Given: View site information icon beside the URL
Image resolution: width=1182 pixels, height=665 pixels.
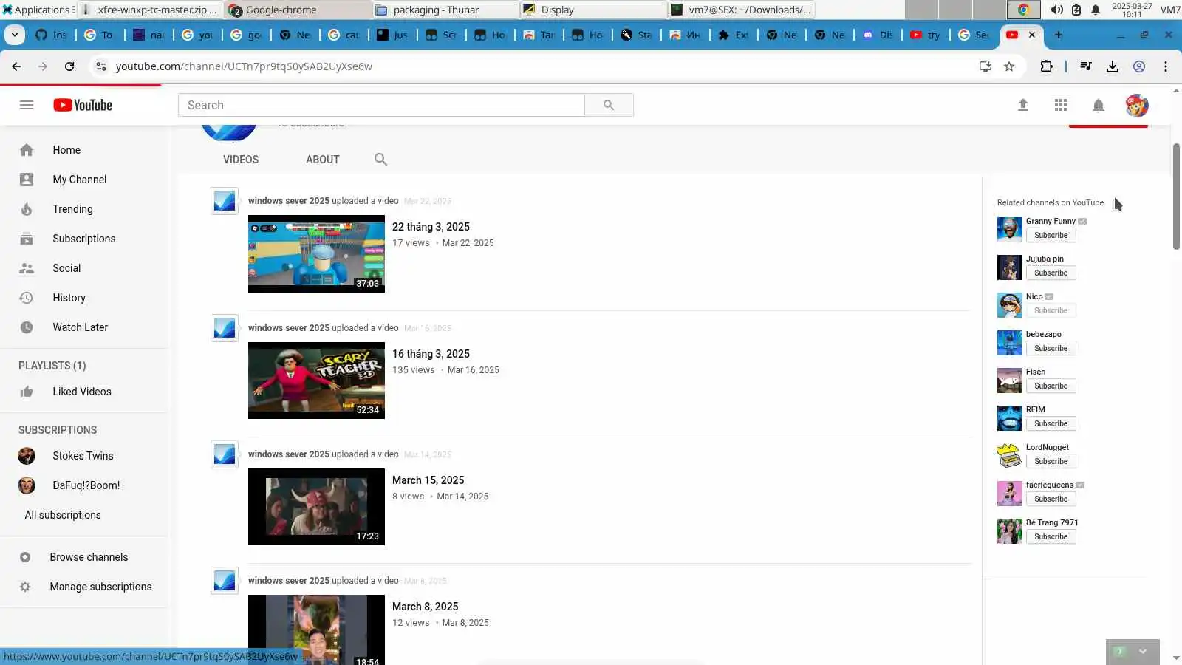Looking at the screenshot, I should [x=101, y=66].
